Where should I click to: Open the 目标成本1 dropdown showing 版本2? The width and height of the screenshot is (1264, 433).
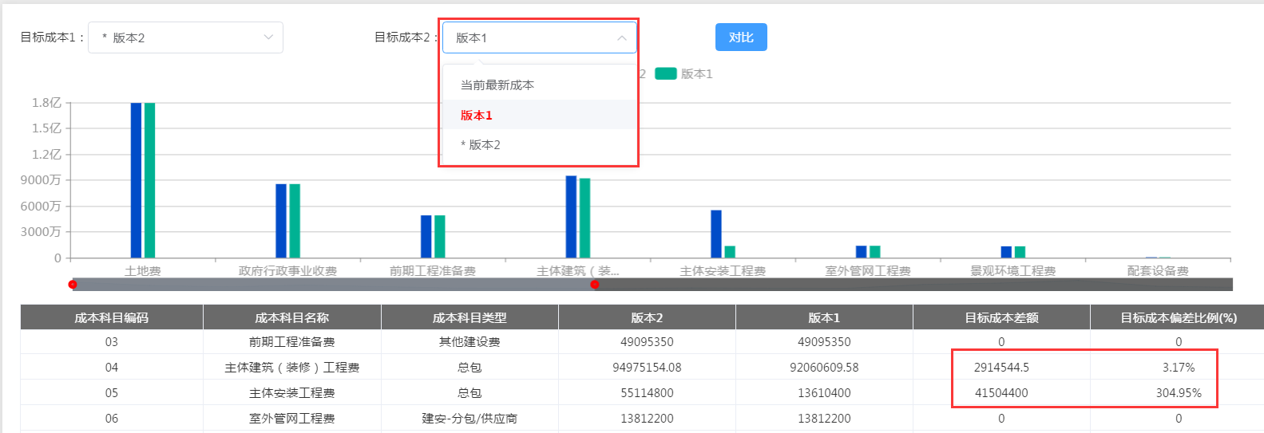pyautogui.click(x=185, y=37)
